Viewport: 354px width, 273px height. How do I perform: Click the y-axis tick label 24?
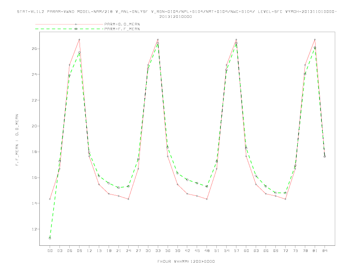click(x=34, y=74)
